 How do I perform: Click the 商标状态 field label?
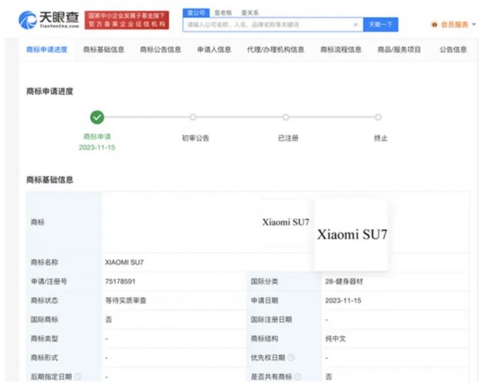tap(44, 301)
